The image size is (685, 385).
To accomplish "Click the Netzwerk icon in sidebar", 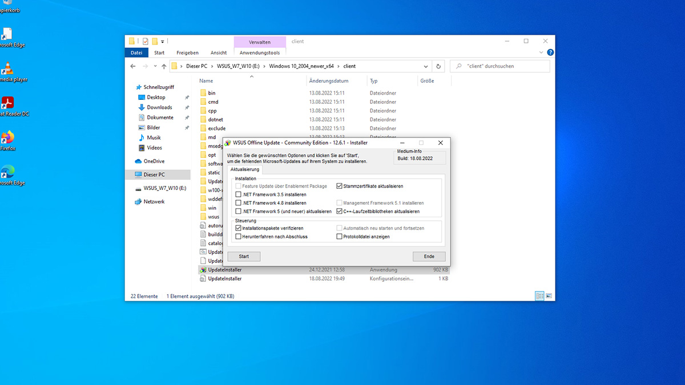I will click(x=138, y=201).
